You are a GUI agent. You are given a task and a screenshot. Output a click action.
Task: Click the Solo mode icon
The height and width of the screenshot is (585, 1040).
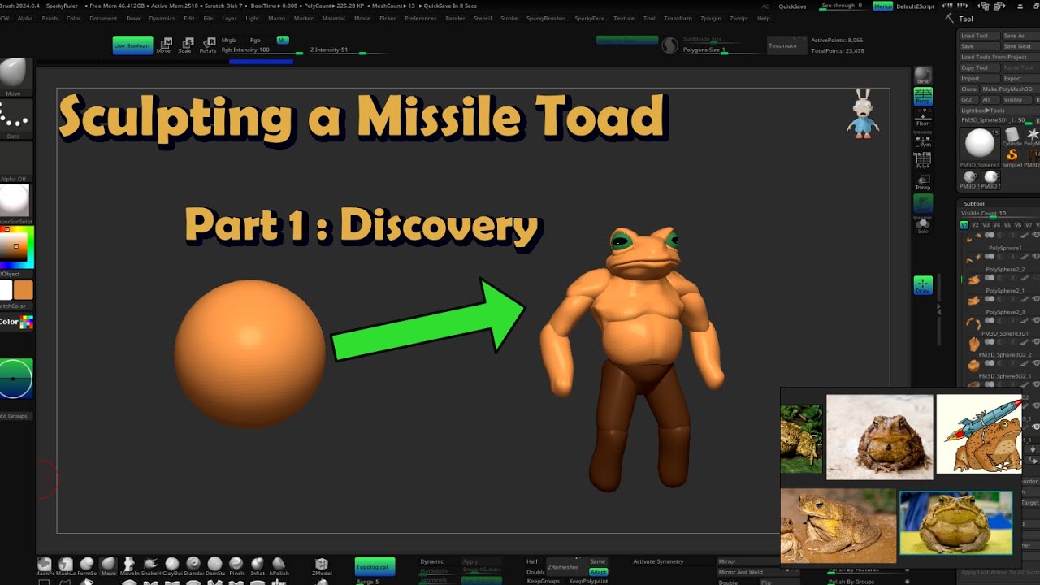tap(923, 225)
